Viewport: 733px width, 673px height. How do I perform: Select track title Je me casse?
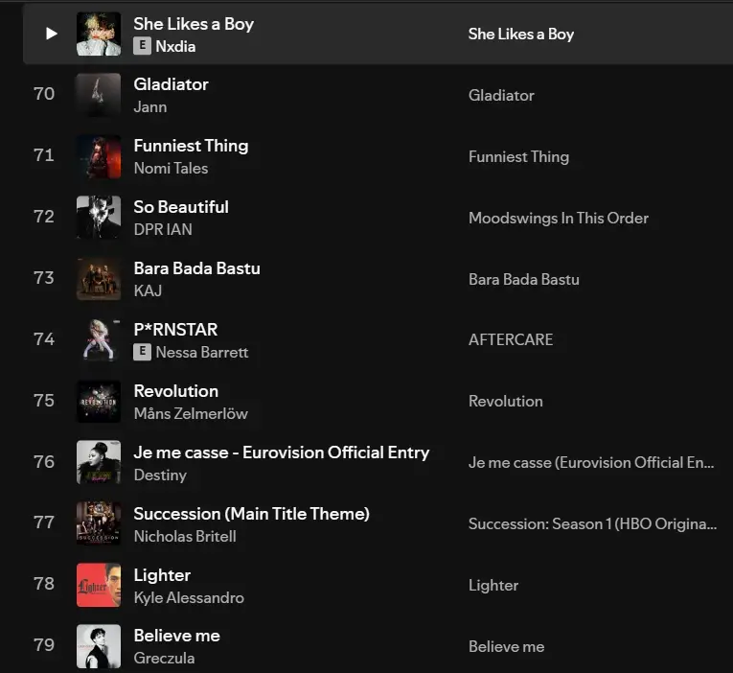[x=281, y=453]
